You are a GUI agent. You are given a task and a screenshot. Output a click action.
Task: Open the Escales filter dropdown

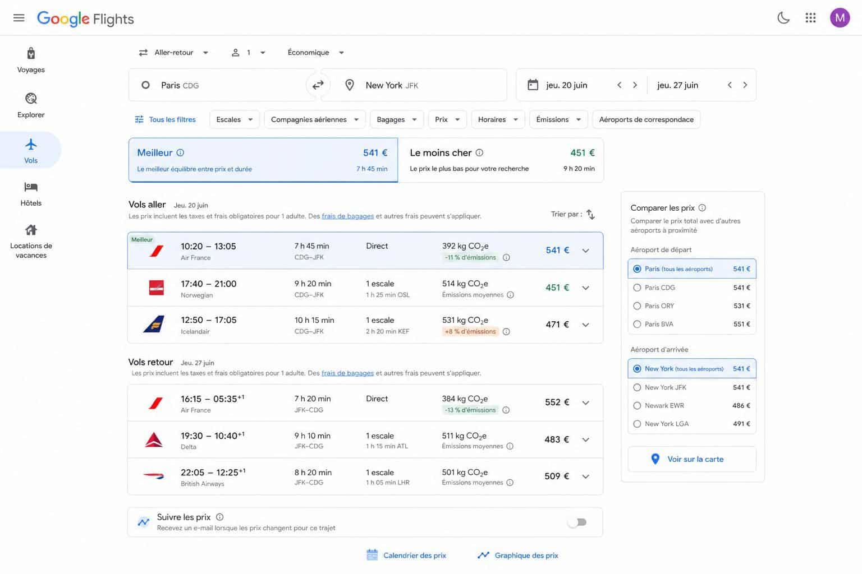[x=234, y=119]
